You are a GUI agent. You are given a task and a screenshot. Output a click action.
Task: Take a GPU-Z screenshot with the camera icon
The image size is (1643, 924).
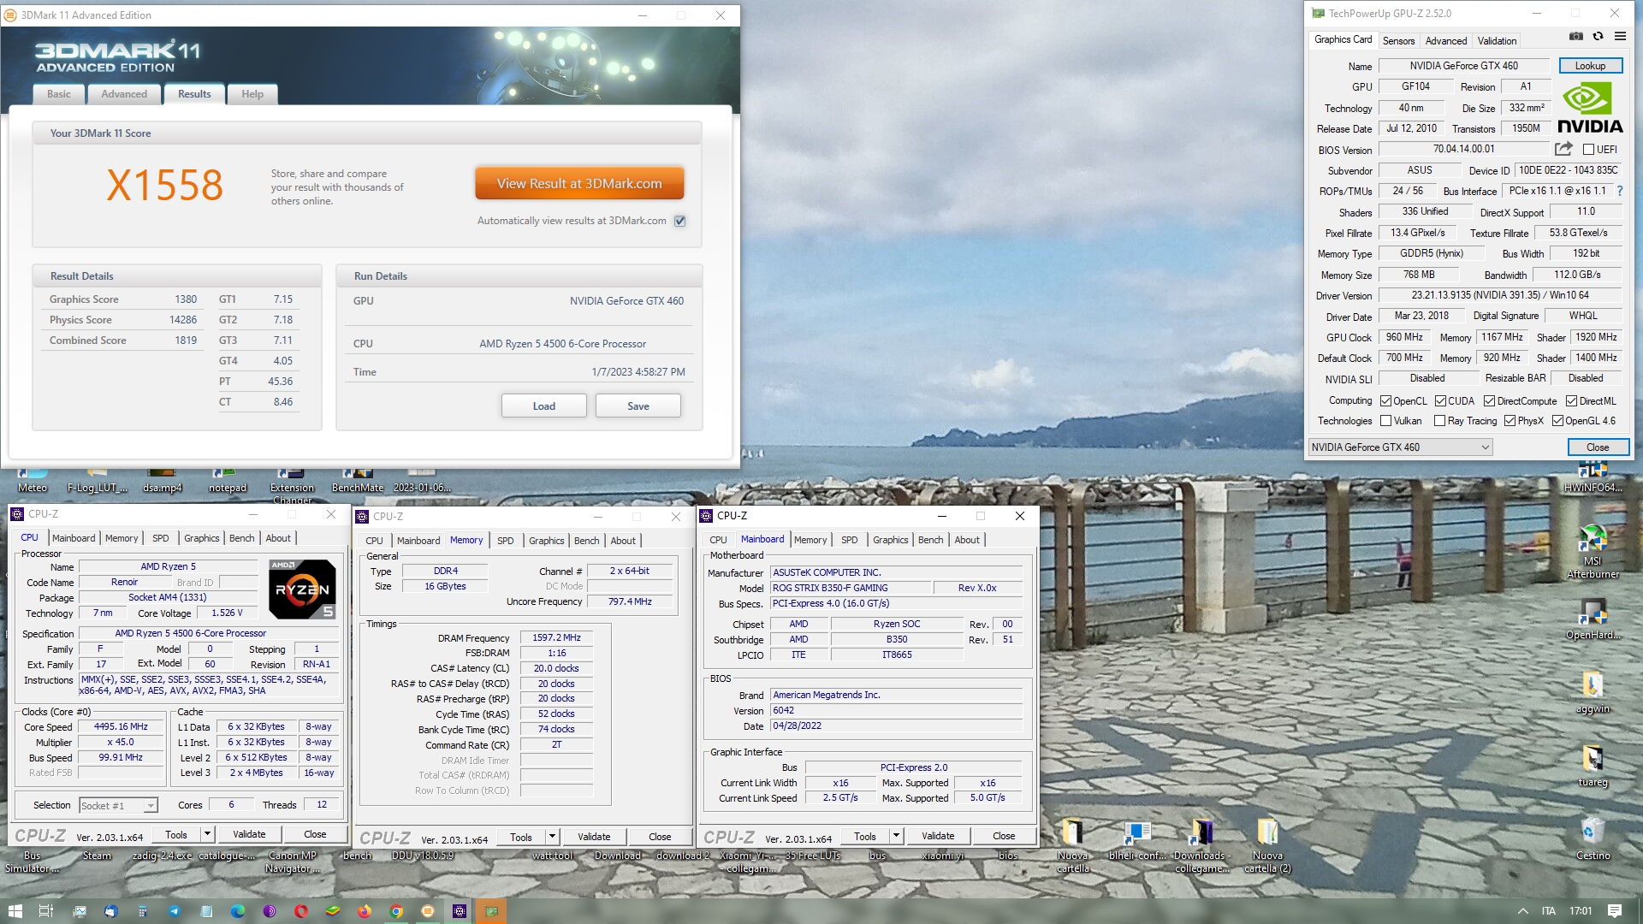tap(1576, 37)
